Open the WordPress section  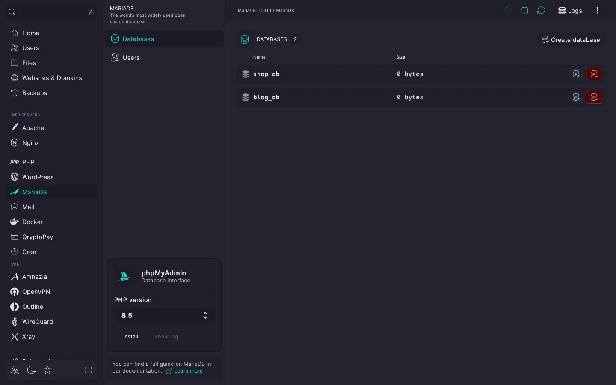[51, 177]
